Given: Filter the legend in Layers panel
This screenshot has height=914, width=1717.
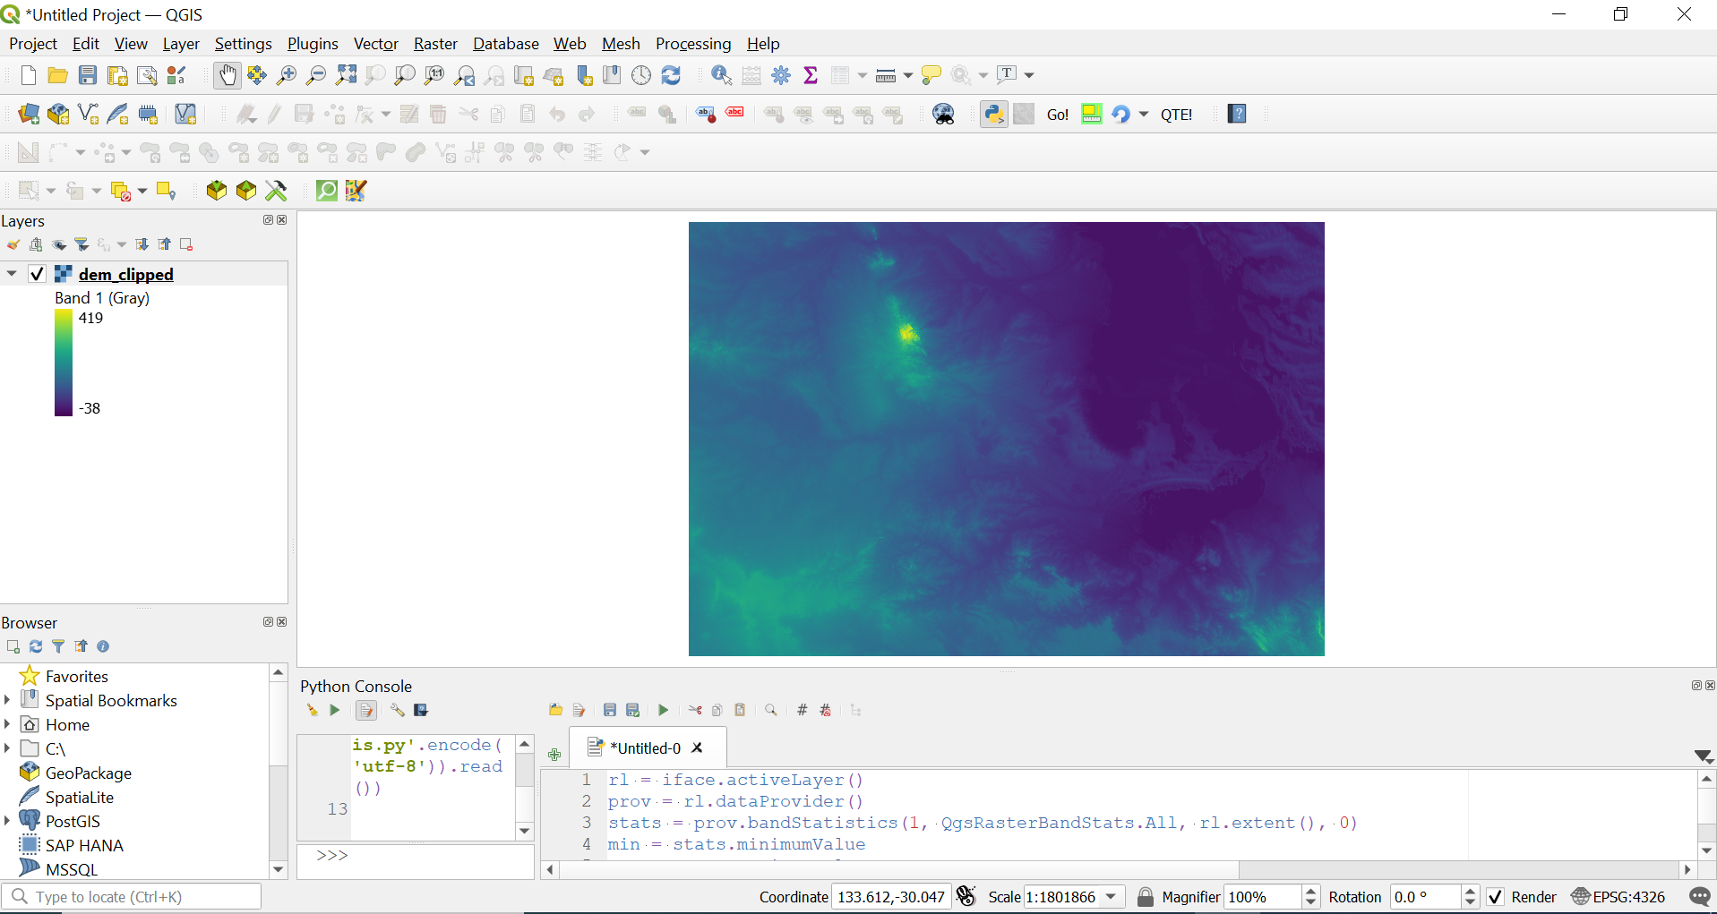Looking at the screenshot, I should pos(82,244).
